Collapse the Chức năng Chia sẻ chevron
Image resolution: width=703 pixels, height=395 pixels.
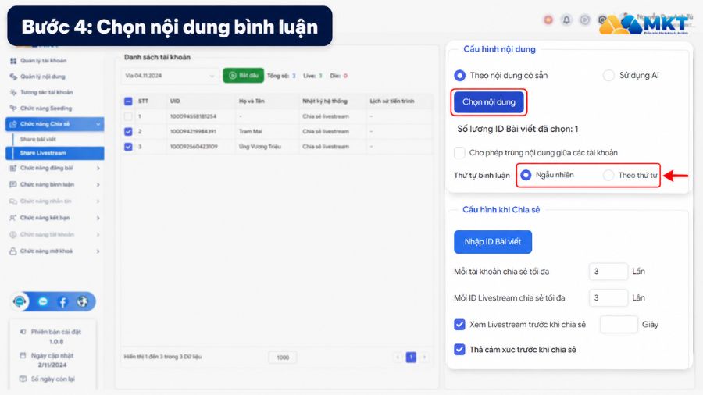[98, 124]
